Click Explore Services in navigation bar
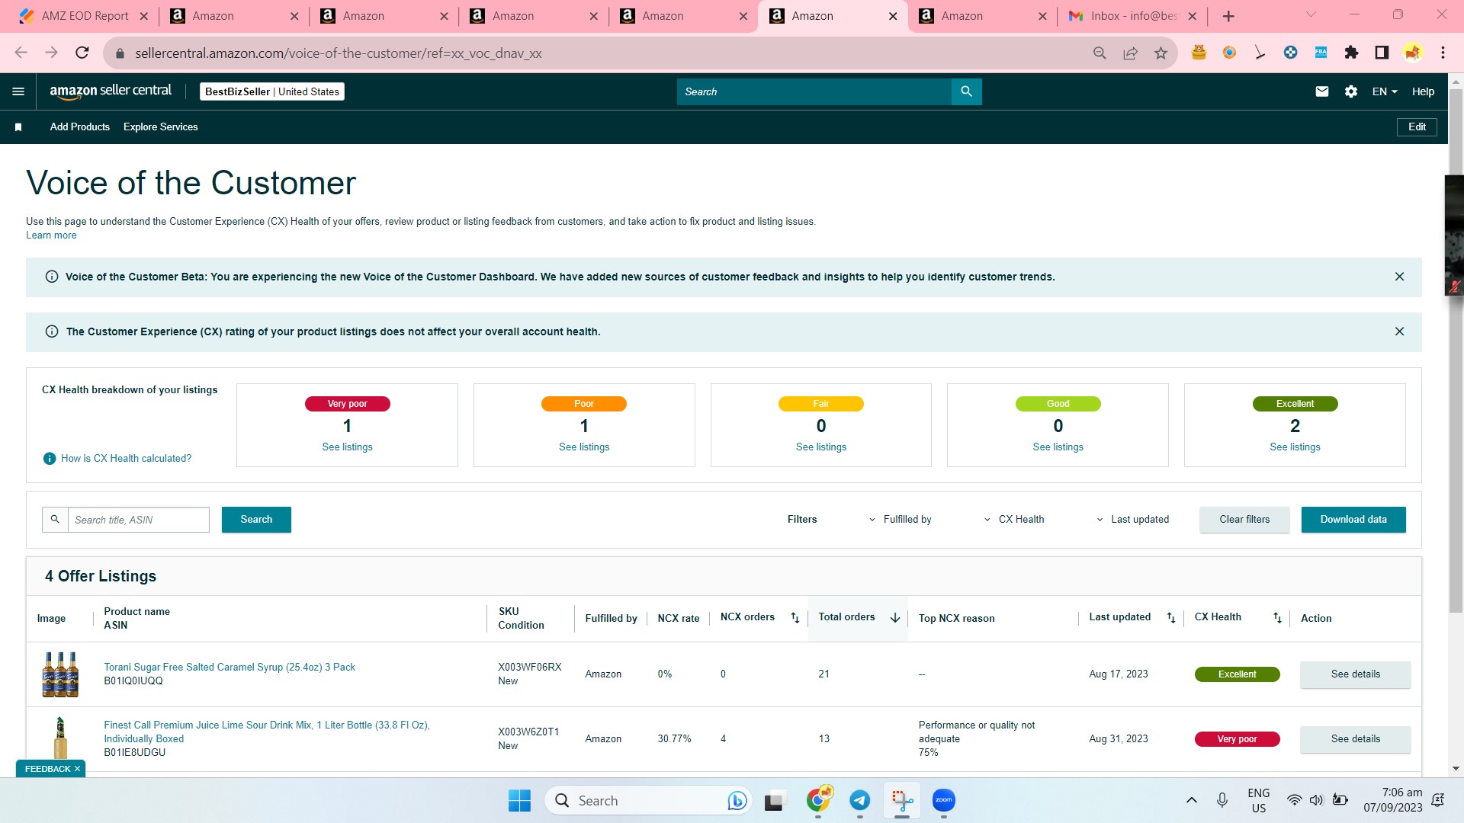 coord(161,127)
